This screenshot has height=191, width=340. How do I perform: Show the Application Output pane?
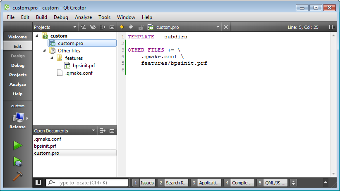click(x=206, y=183)
